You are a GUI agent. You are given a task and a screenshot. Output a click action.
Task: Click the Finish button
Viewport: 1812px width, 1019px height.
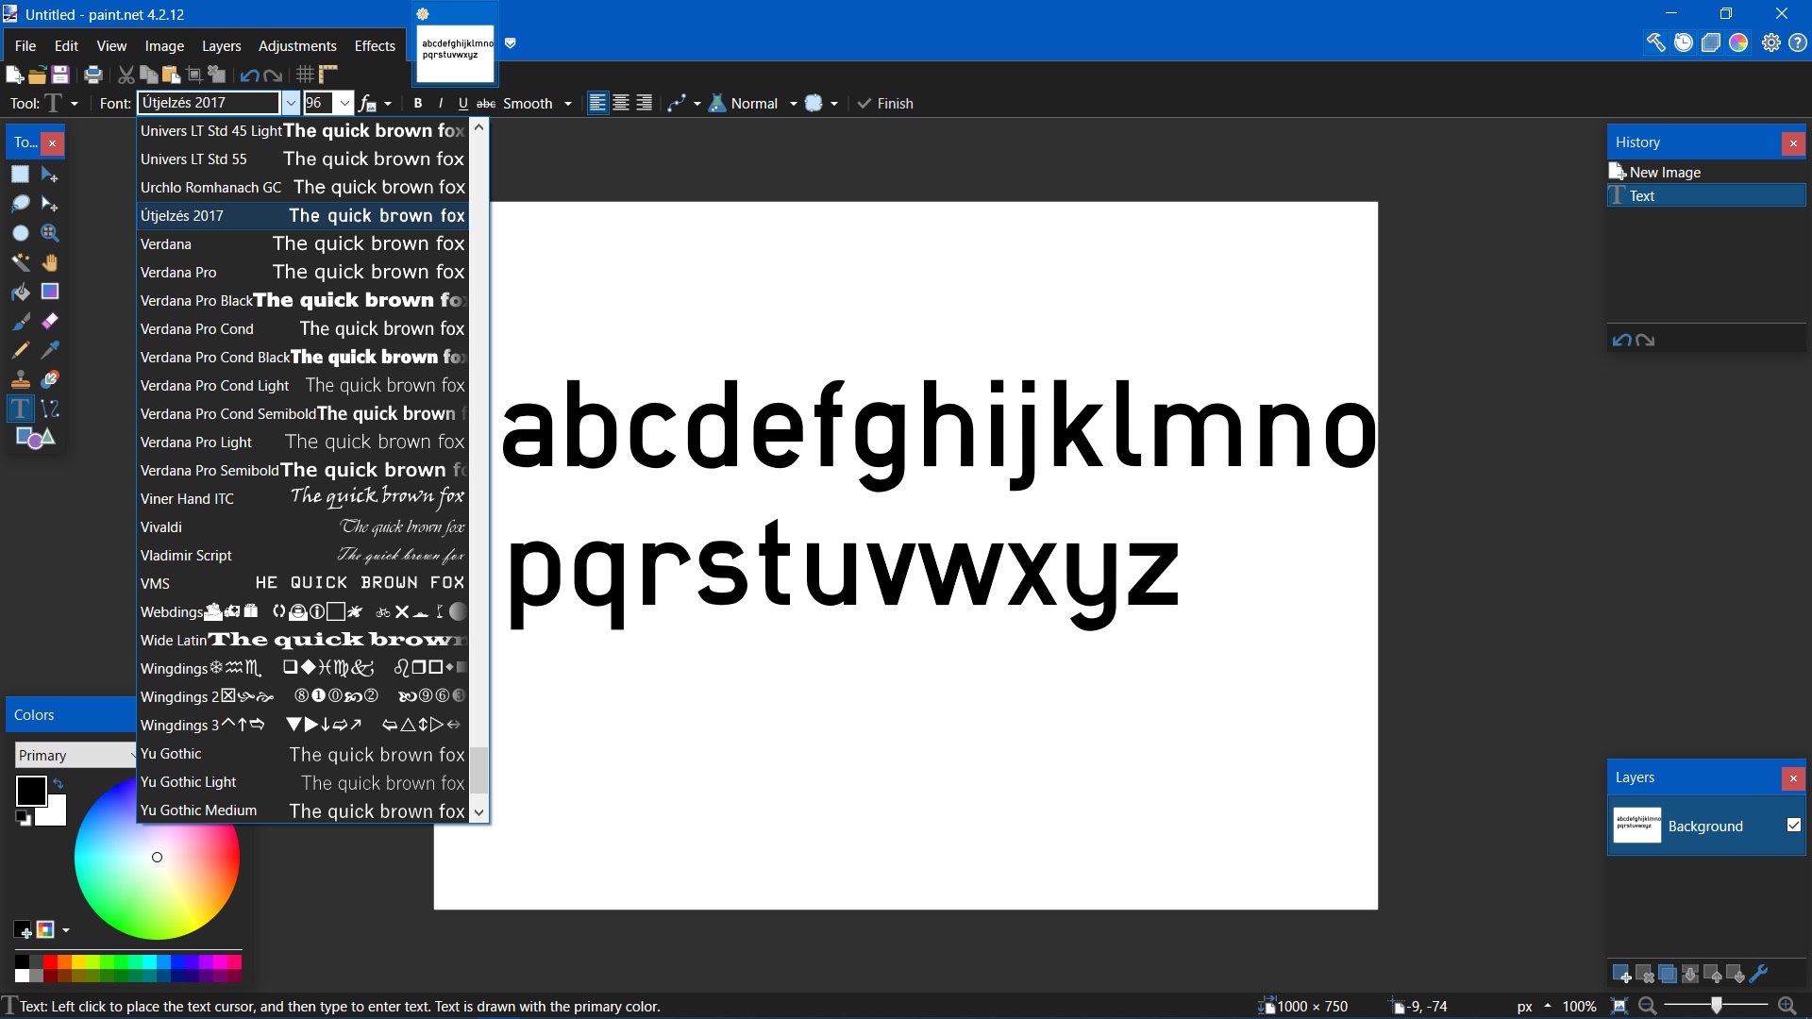(x=885, y=104)
